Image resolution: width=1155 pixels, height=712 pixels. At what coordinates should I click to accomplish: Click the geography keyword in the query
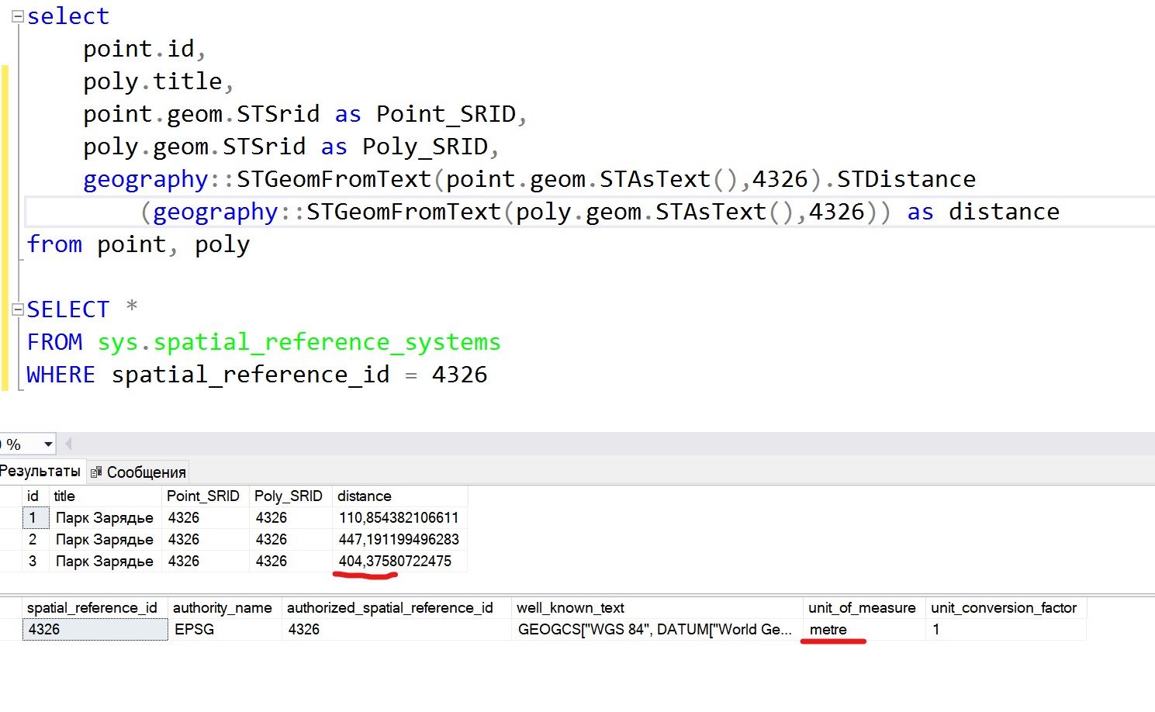pos(145,179)
